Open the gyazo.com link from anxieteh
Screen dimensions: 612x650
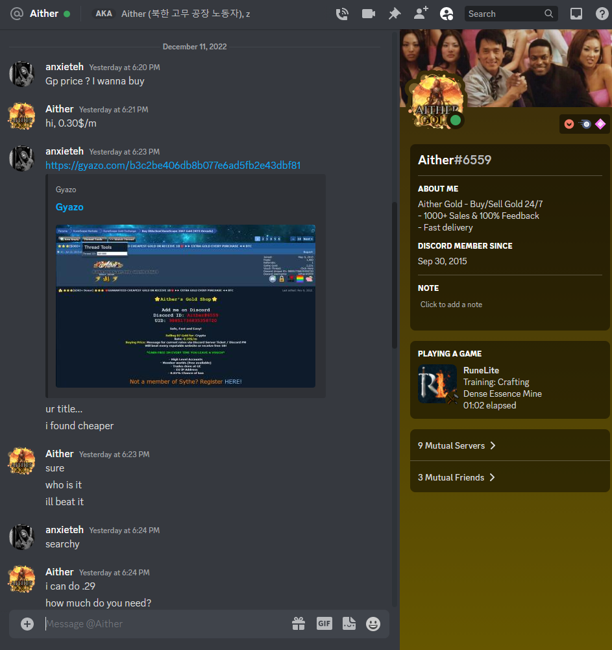pyautogui.click(x=173, y=166)
